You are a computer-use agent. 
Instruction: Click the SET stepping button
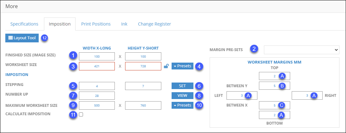point(183,86)
